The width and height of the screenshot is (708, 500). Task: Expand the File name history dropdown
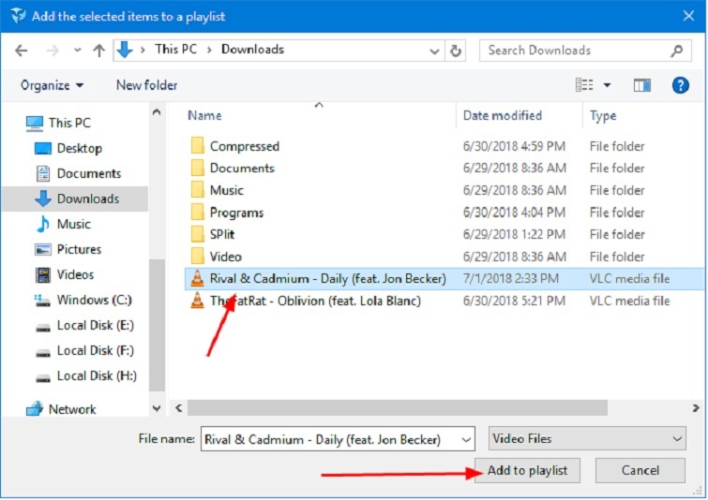point(465,439)
